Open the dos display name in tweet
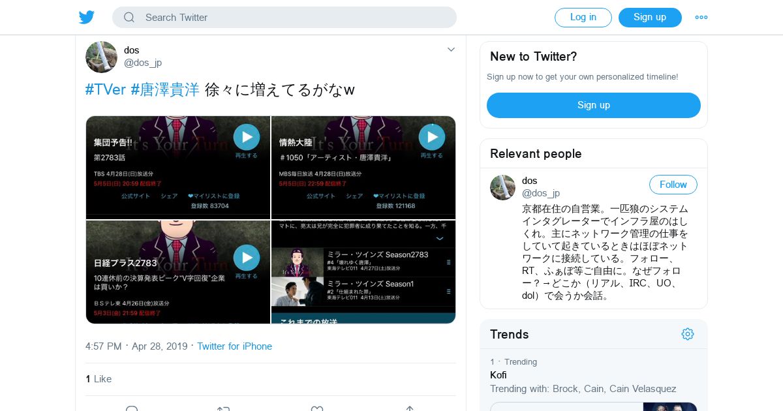The height and width of the screenshot is (411, 783). point(132,50)
